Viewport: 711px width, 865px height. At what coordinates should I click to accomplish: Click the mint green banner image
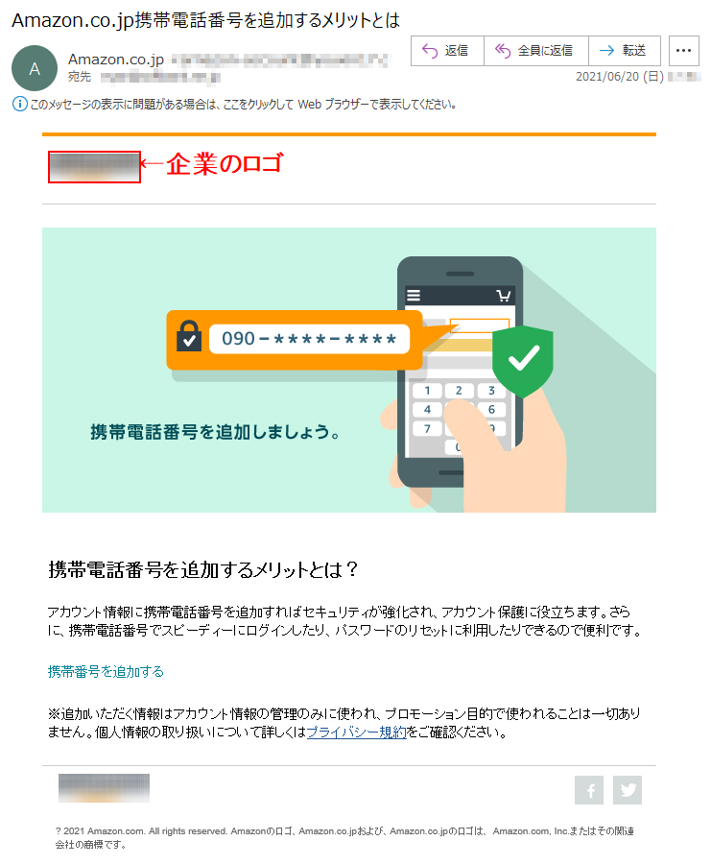tap(349, 371)
